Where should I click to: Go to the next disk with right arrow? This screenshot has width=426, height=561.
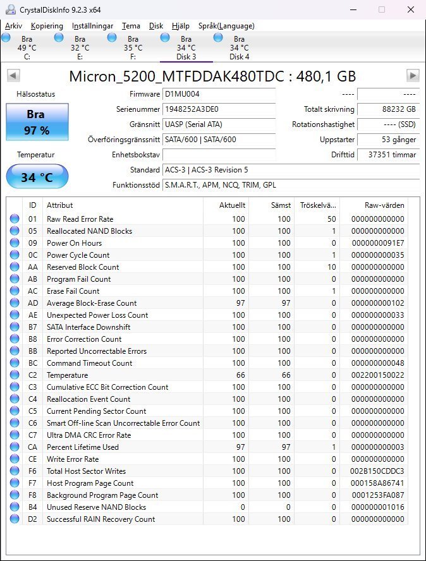click(413, 76)
